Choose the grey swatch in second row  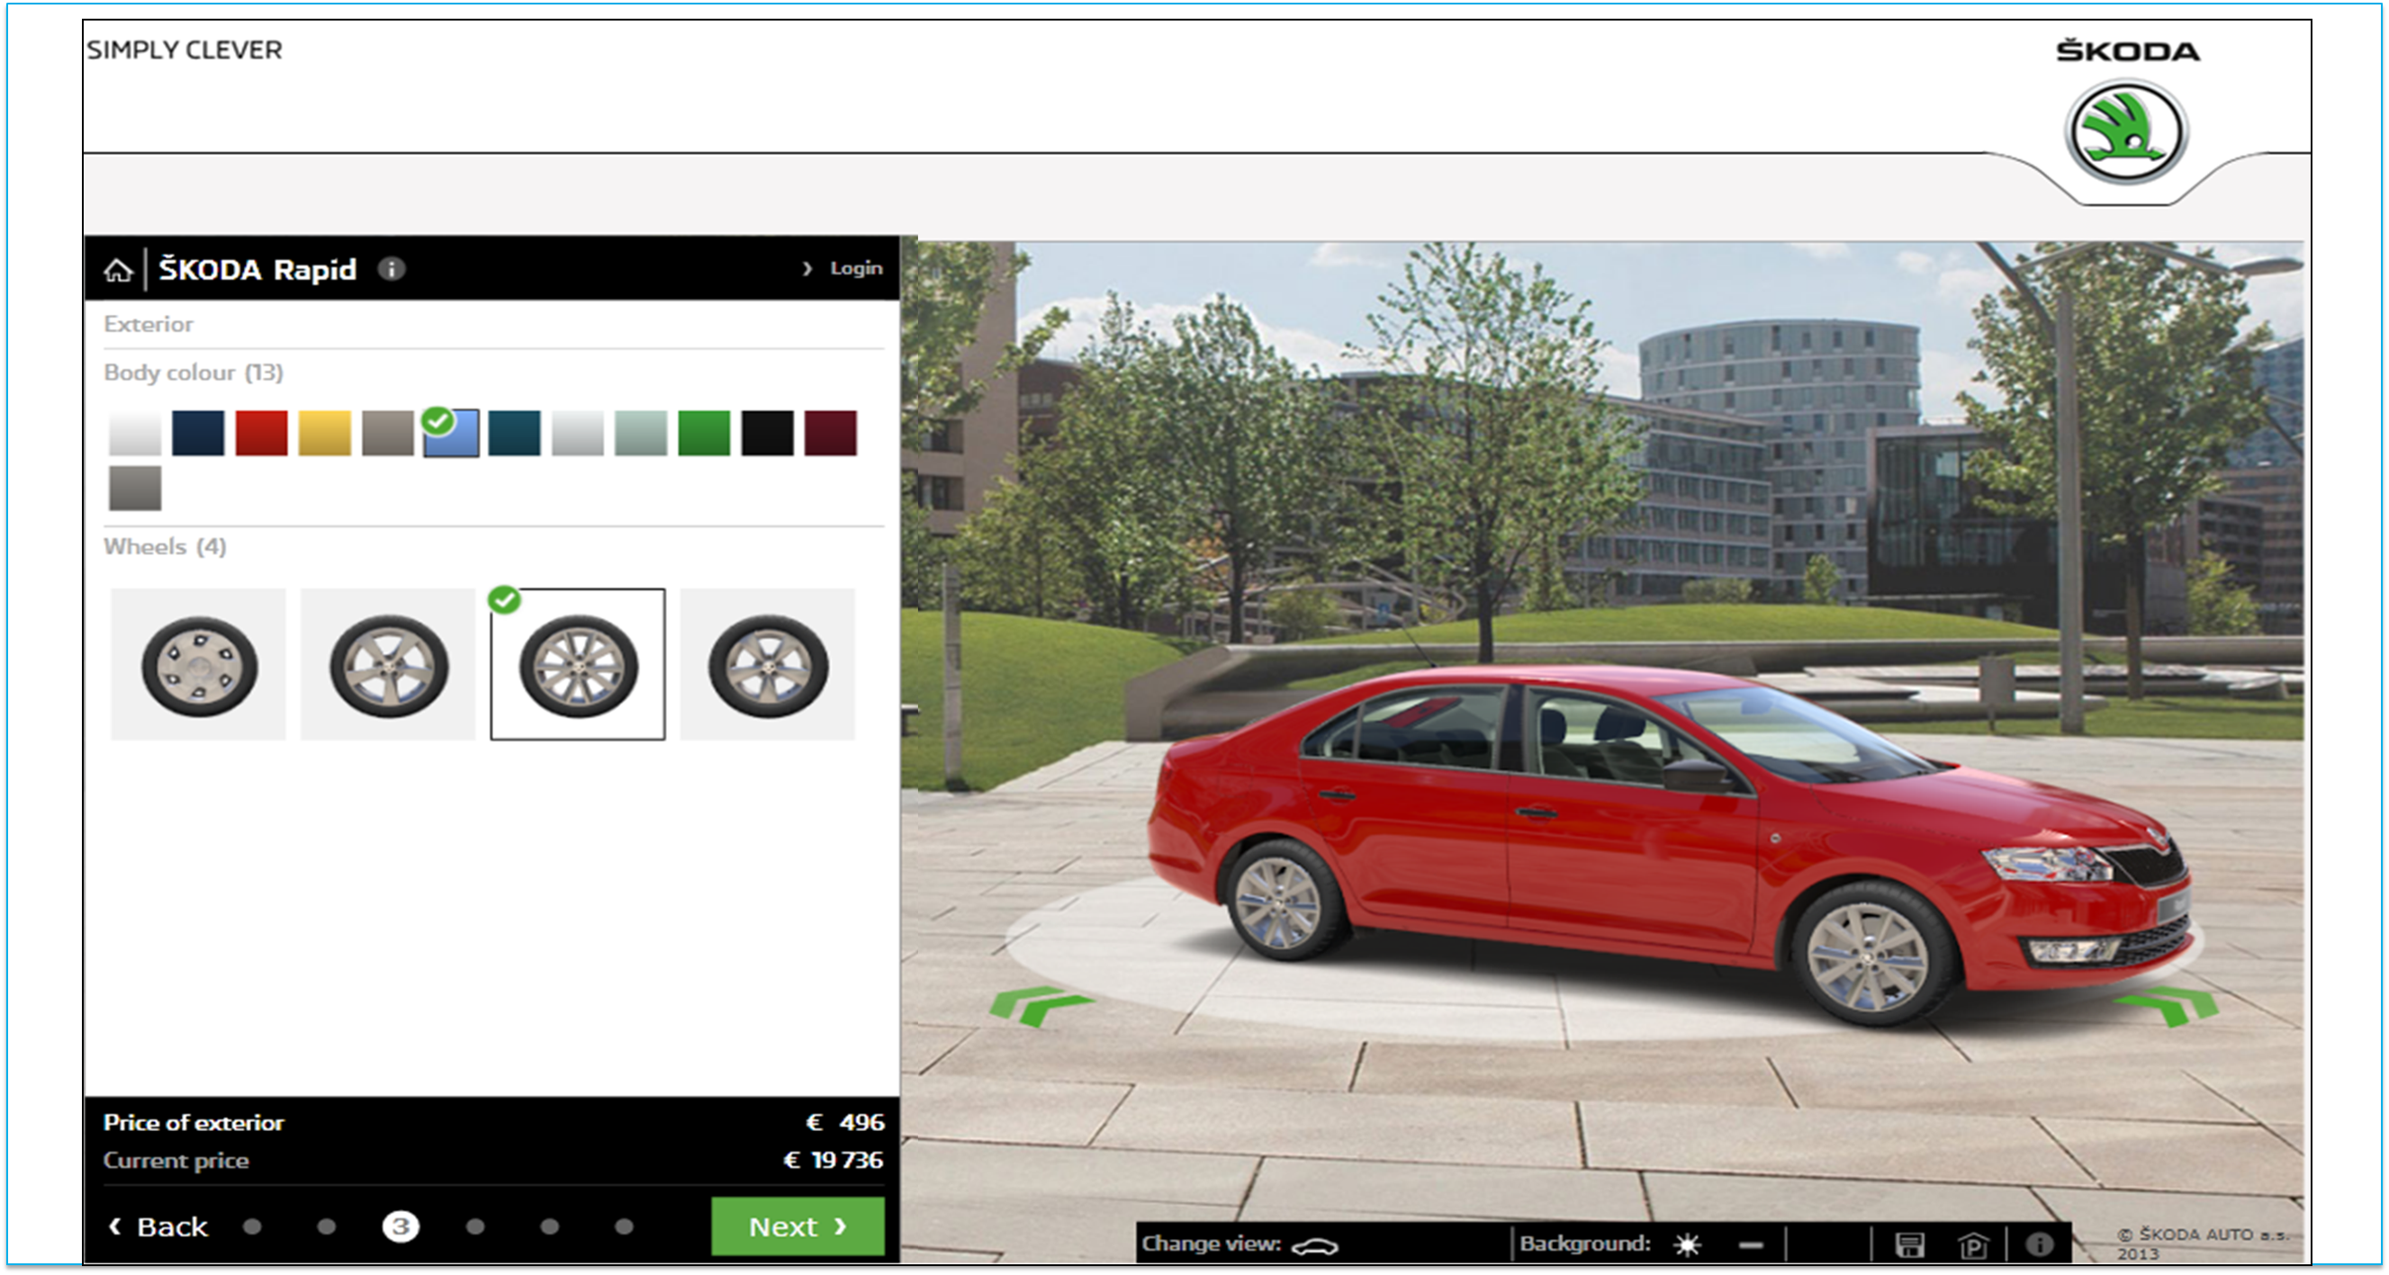point(134,489)
